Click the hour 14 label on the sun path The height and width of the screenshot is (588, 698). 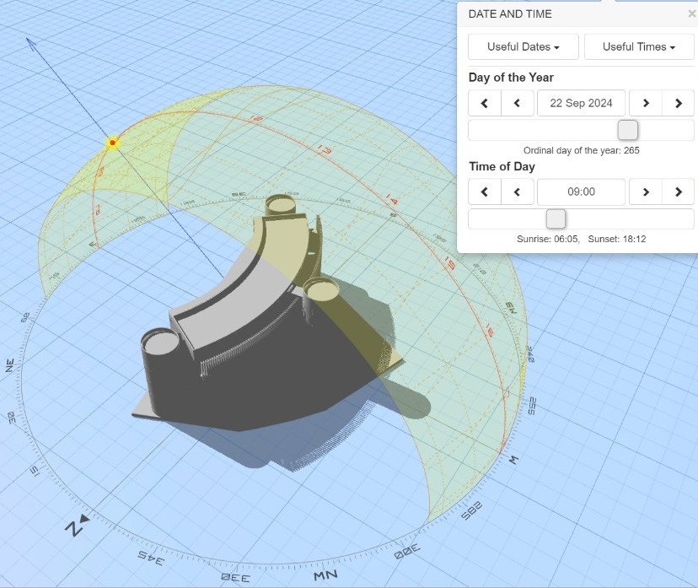392,200
